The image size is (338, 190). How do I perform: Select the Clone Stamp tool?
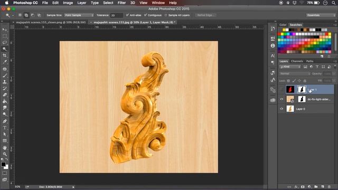pos(5,82)
